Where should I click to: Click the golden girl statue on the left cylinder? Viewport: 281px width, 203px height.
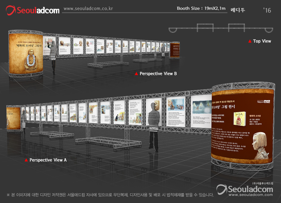(x=30, y=60)
